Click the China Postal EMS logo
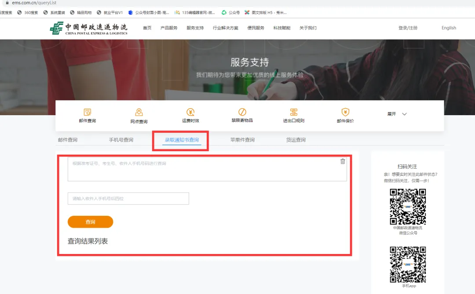Screen dimensions: 475x294 pos(89,28)
